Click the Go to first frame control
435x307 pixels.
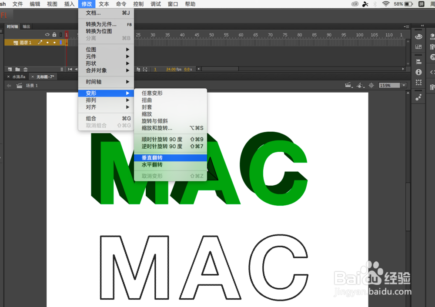click(x=70, y=69)
